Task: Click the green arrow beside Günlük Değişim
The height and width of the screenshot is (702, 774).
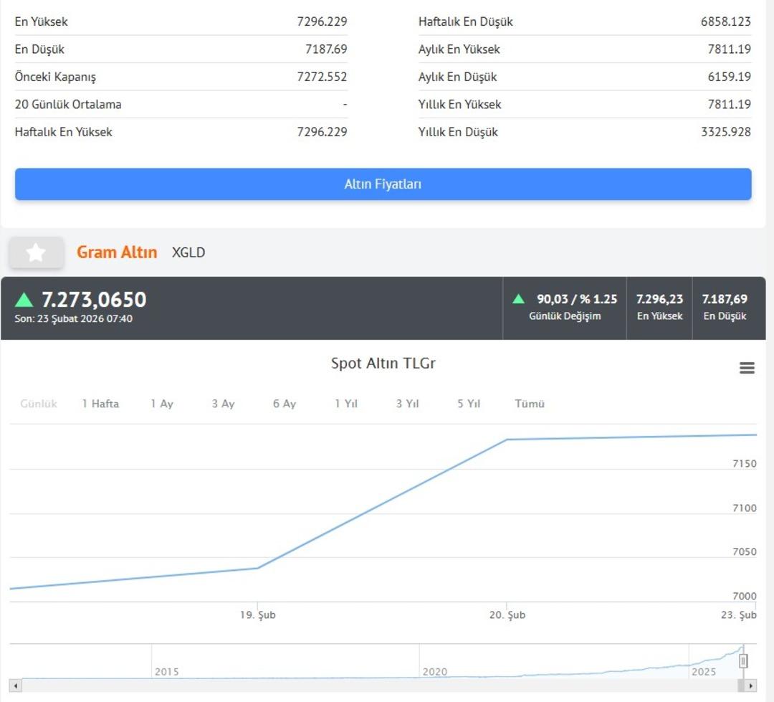Action: [x=519, y=299]
